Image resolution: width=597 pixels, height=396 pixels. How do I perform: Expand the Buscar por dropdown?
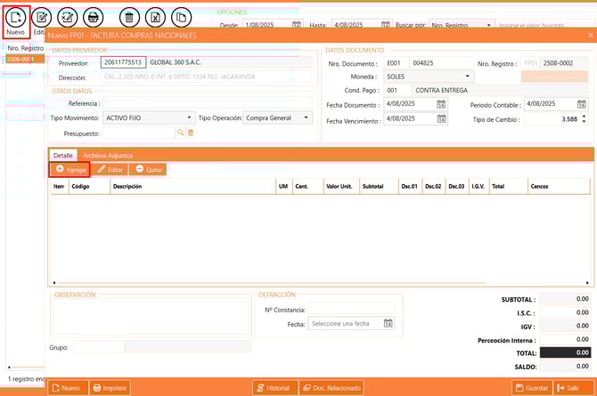click(488, 25)
